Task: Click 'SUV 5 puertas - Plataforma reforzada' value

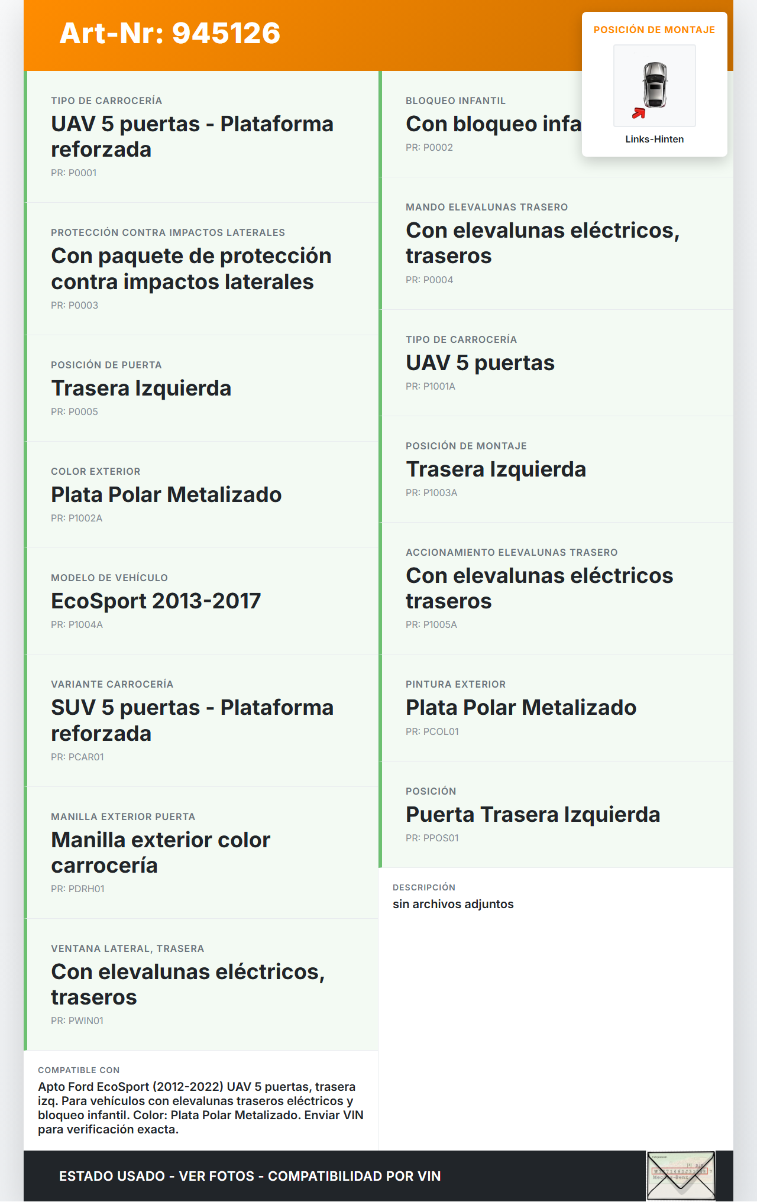Action: pyautogui.click(x=192, y=720)
